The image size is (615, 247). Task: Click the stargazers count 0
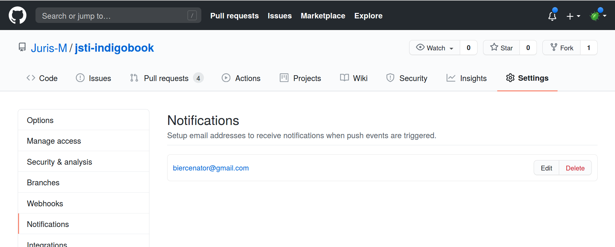click(528, 48)
